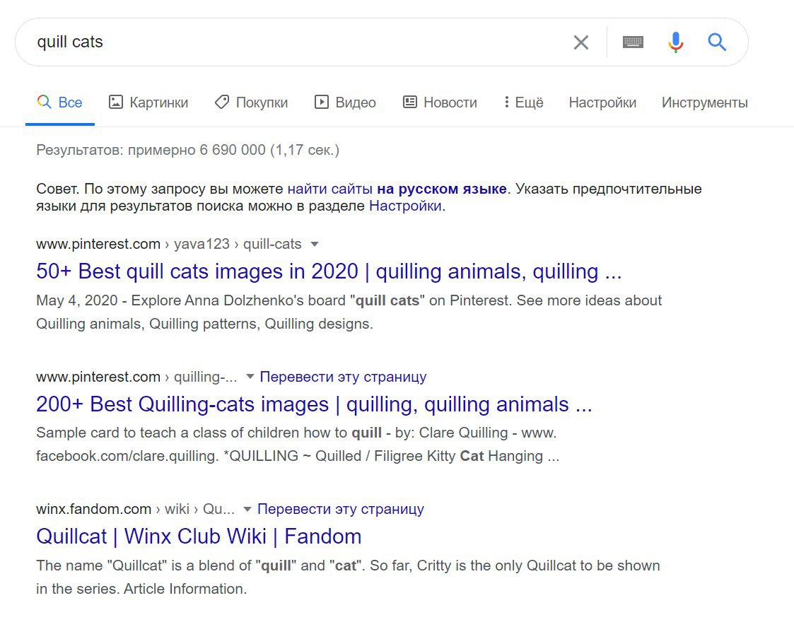Open the Картинки images tab
Viewport: 794px width, 627px height.
[148, 102]
